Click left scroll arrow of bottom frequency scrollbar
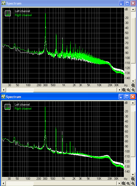 pos(4,183)
